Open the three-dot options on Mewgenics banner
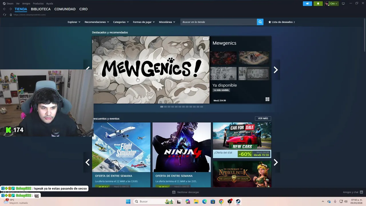366x206 pixels. coord(206,39)
